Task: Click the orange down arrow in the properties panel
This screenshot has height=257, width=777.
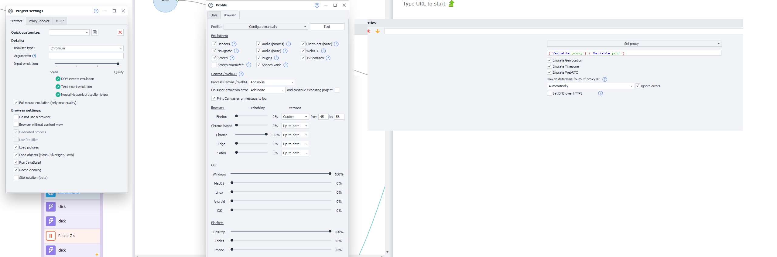Action: pos(378,31)
